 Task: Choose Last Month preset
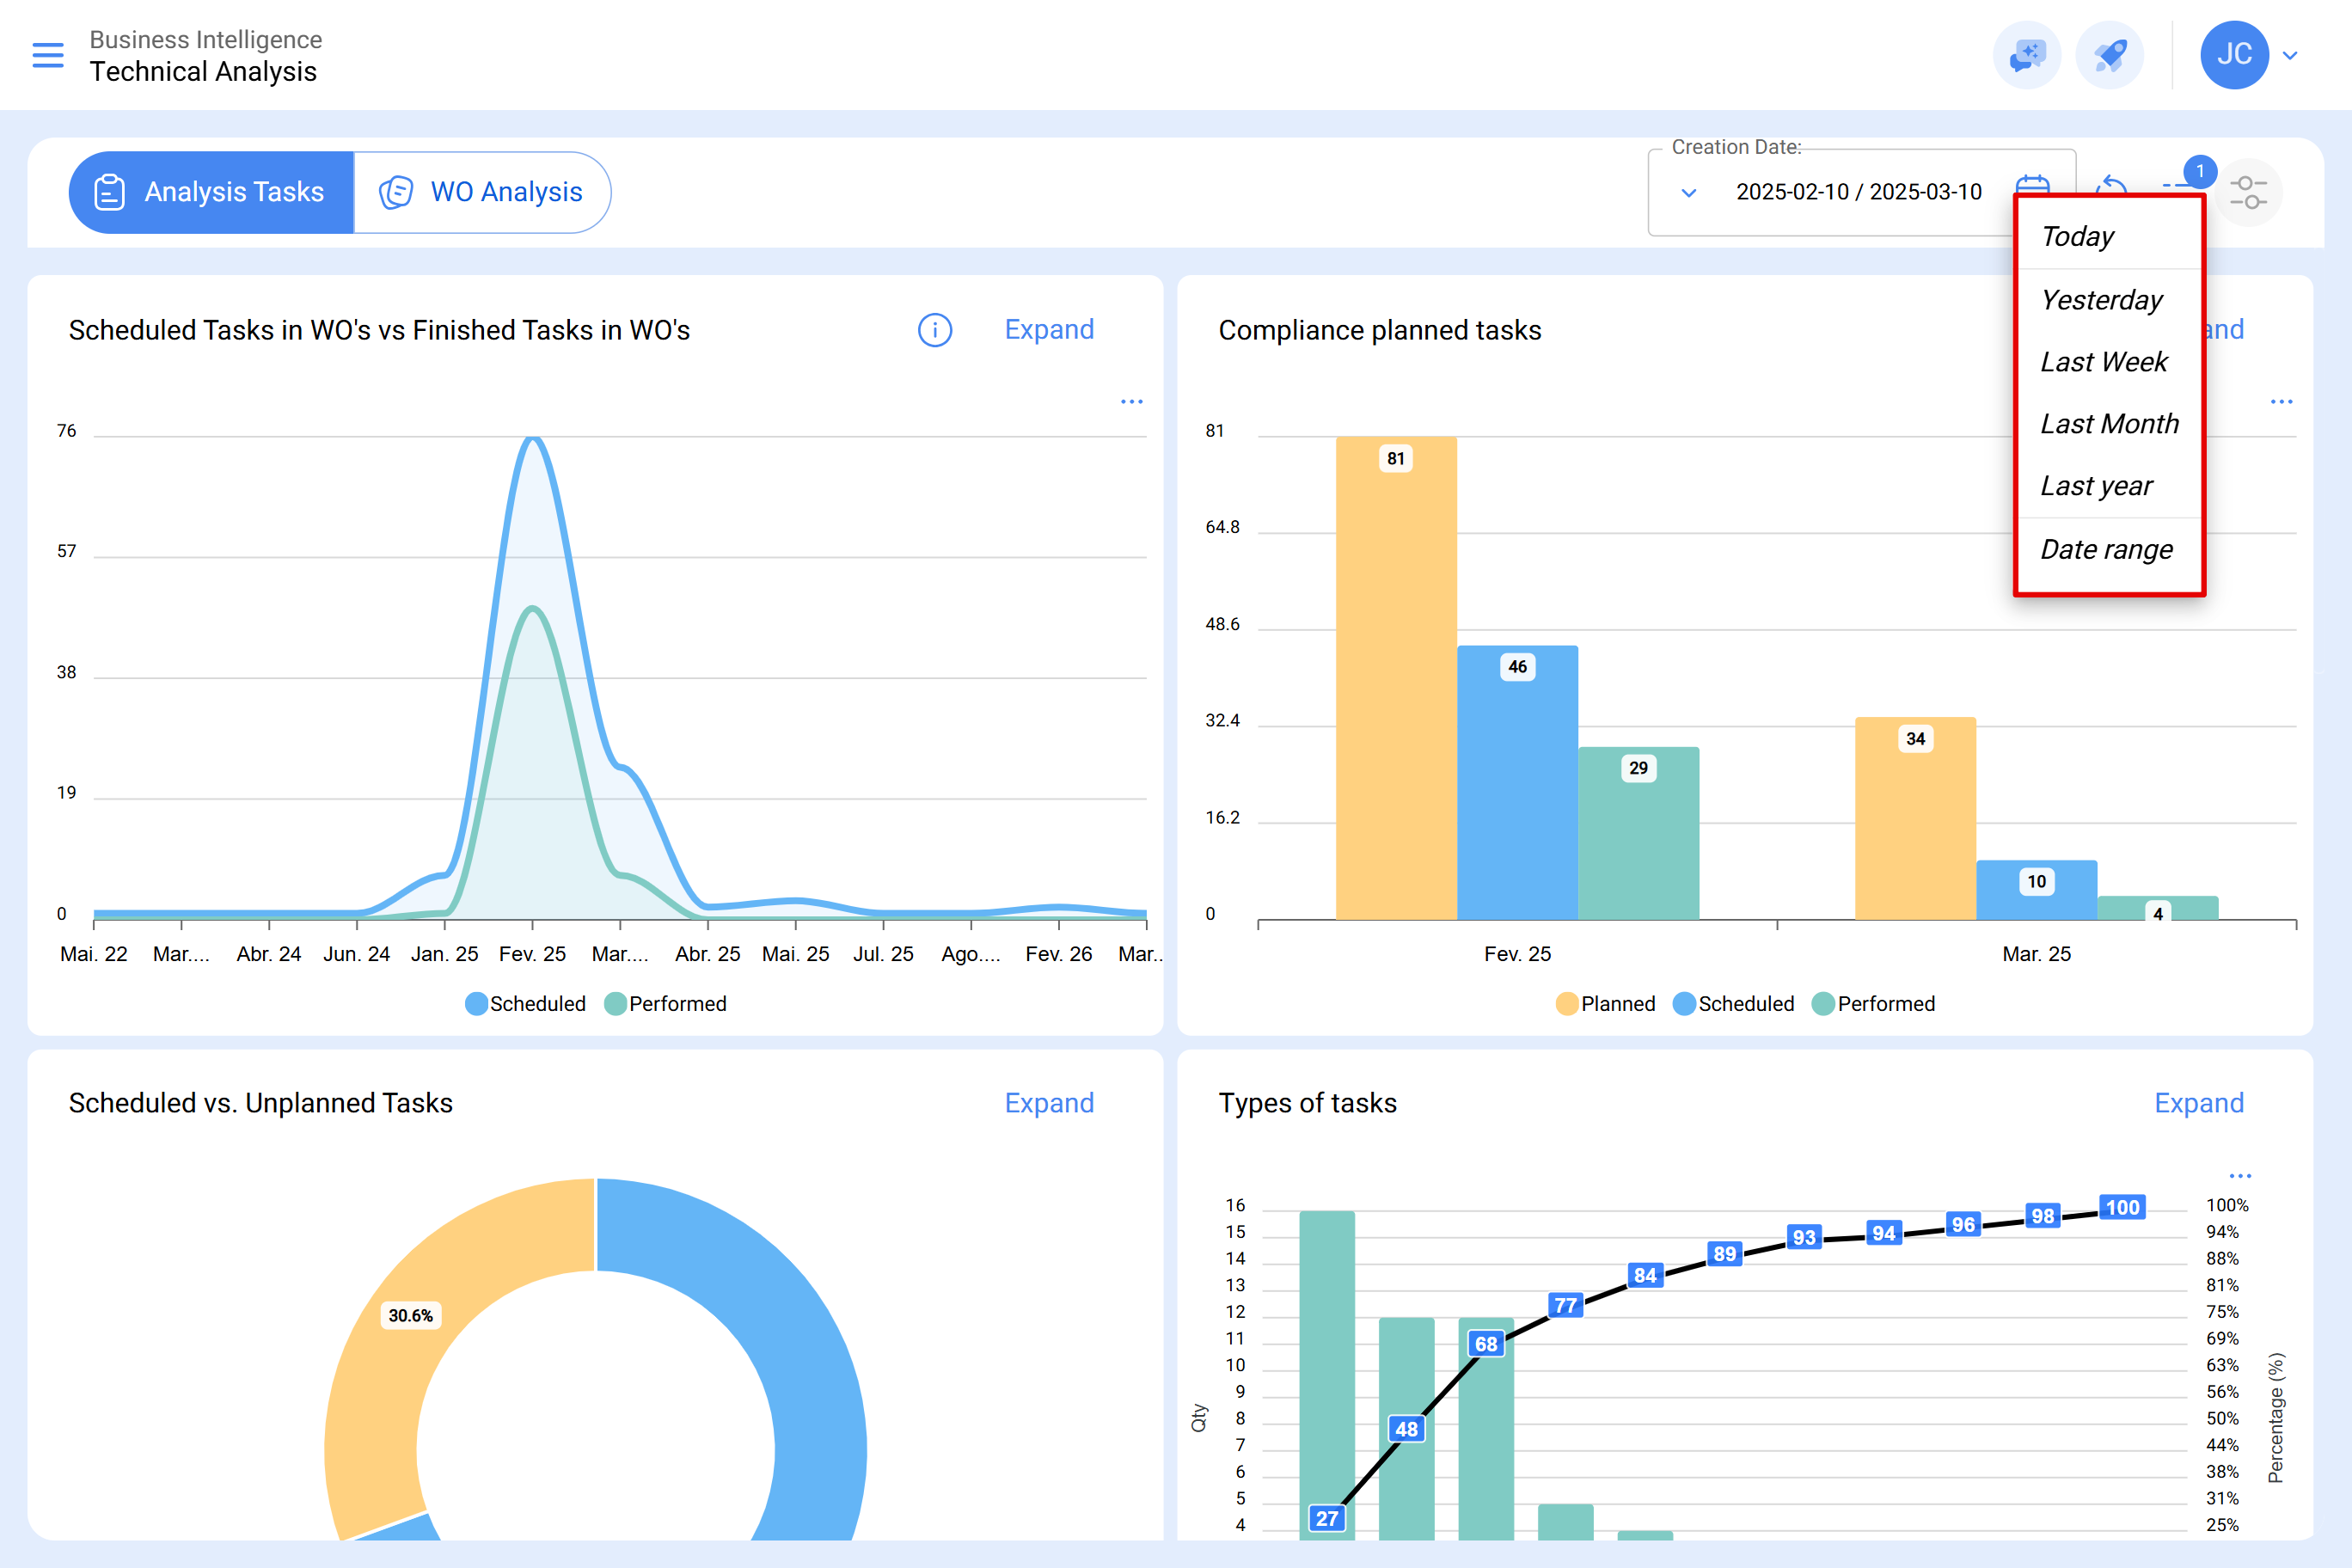(2109, 424)
